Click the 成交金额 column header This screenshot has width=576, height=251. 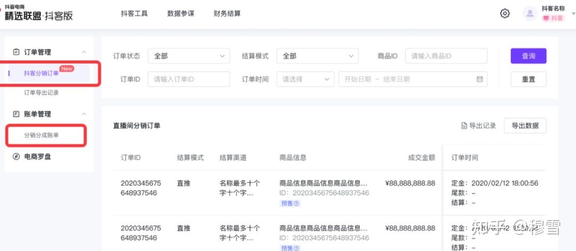pos(421,158)
